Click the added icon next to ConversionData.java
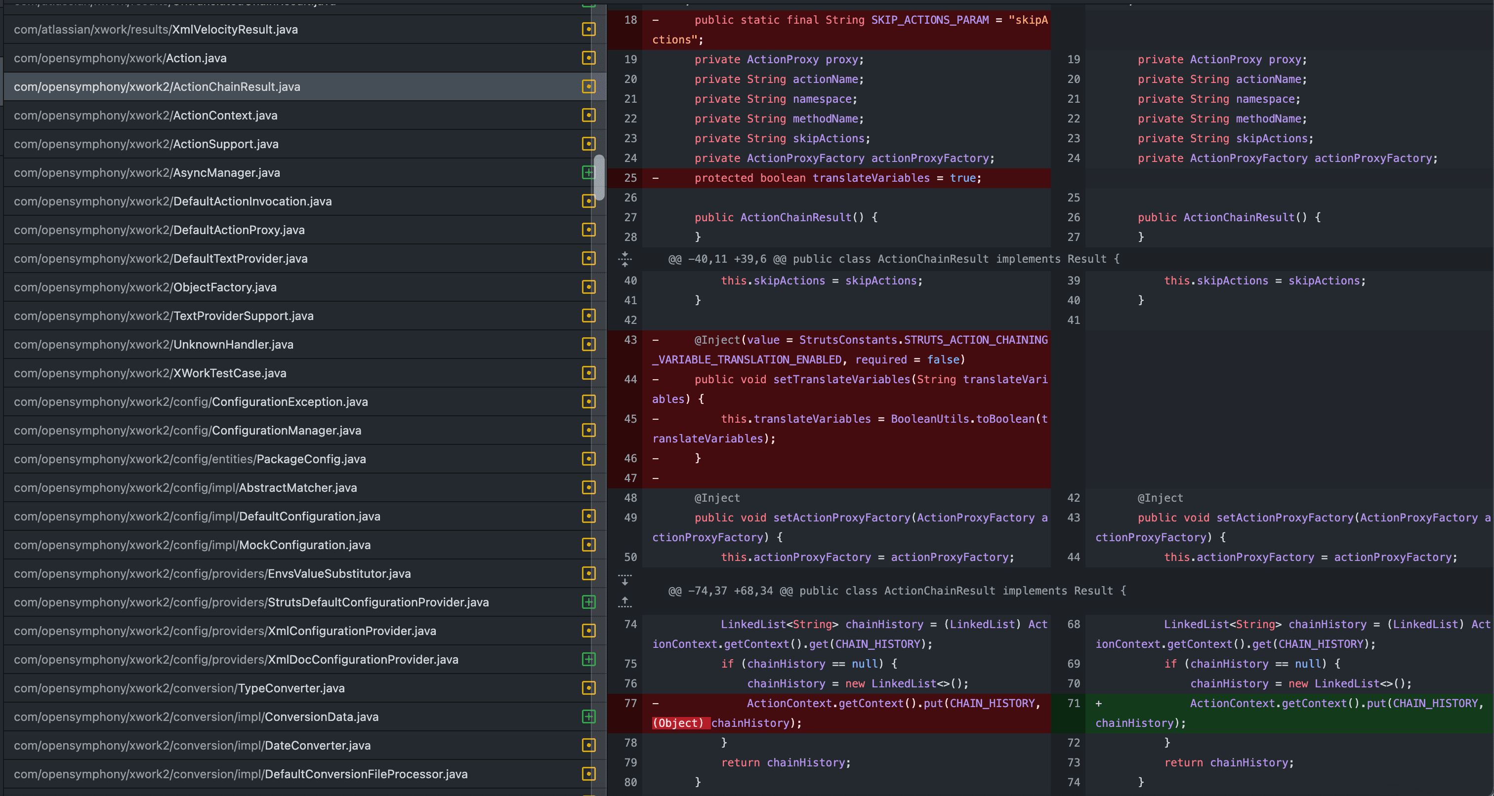Viewport: 1494px width, 796px height. (x=588, y=716)
